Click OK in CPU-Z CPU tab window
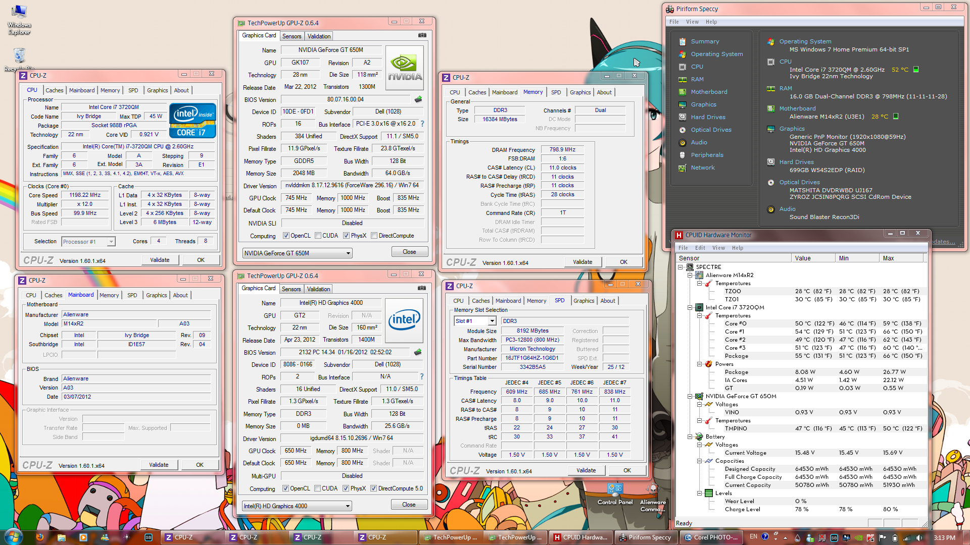 tap(201, 260)
